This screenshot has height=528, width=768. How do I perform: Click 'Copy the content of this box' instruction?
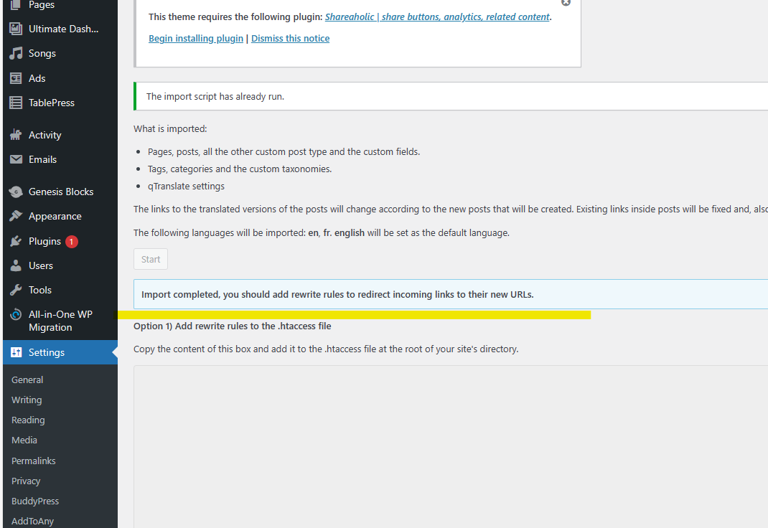(x=326, y=349)
